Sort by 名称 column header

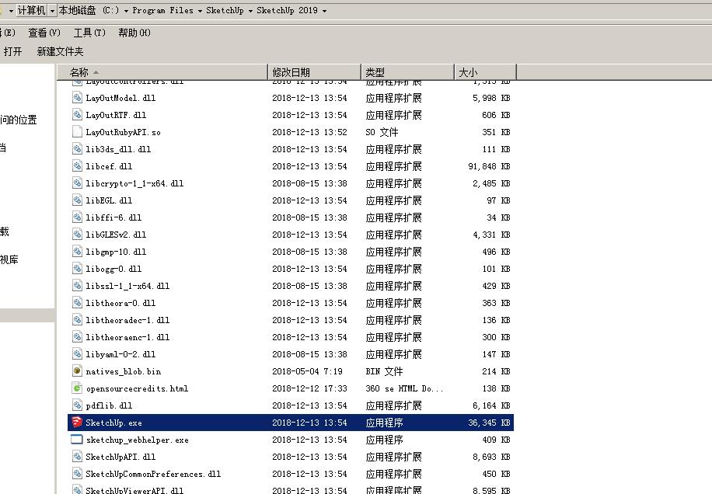162,72
